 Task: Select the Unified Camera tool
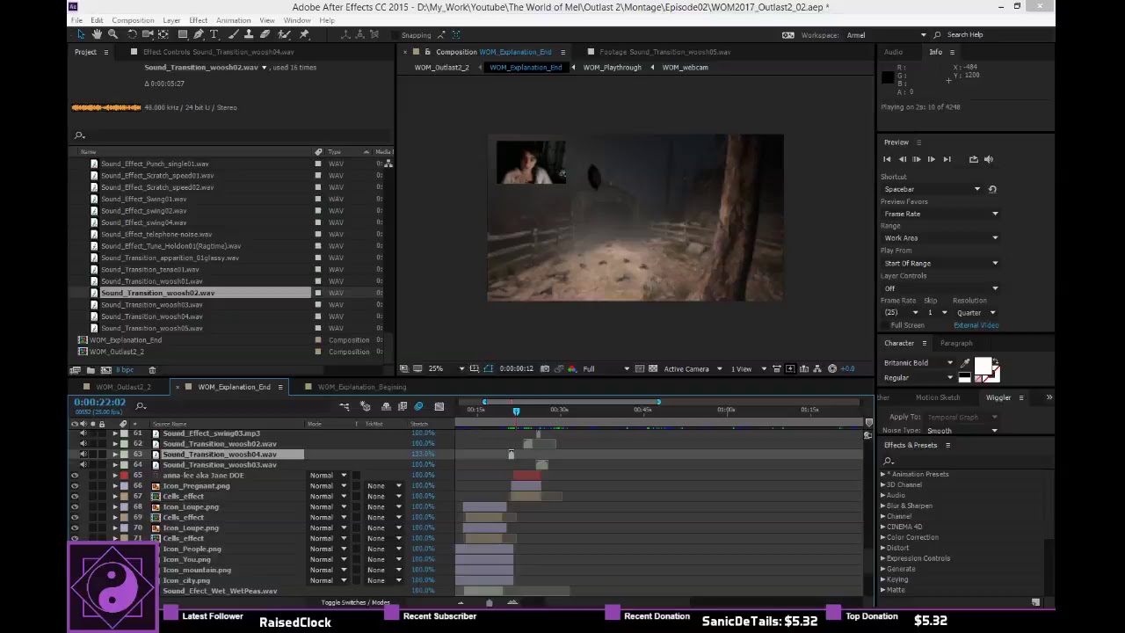(x=147, y=34)
